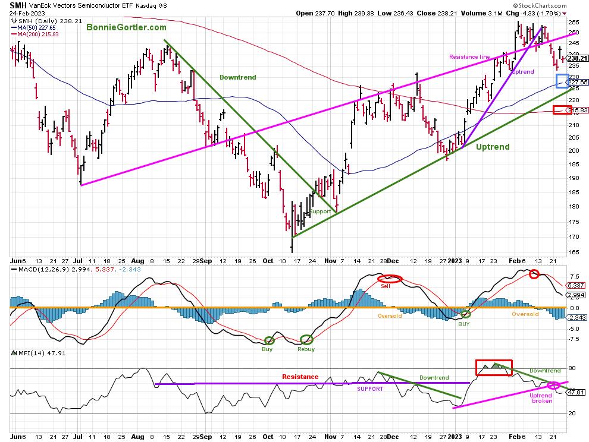Screen dimensions: 589x442
Task: Click the -2.343 tag on MACD right axis
Action: pyautogui.click(x=577, y=317)
